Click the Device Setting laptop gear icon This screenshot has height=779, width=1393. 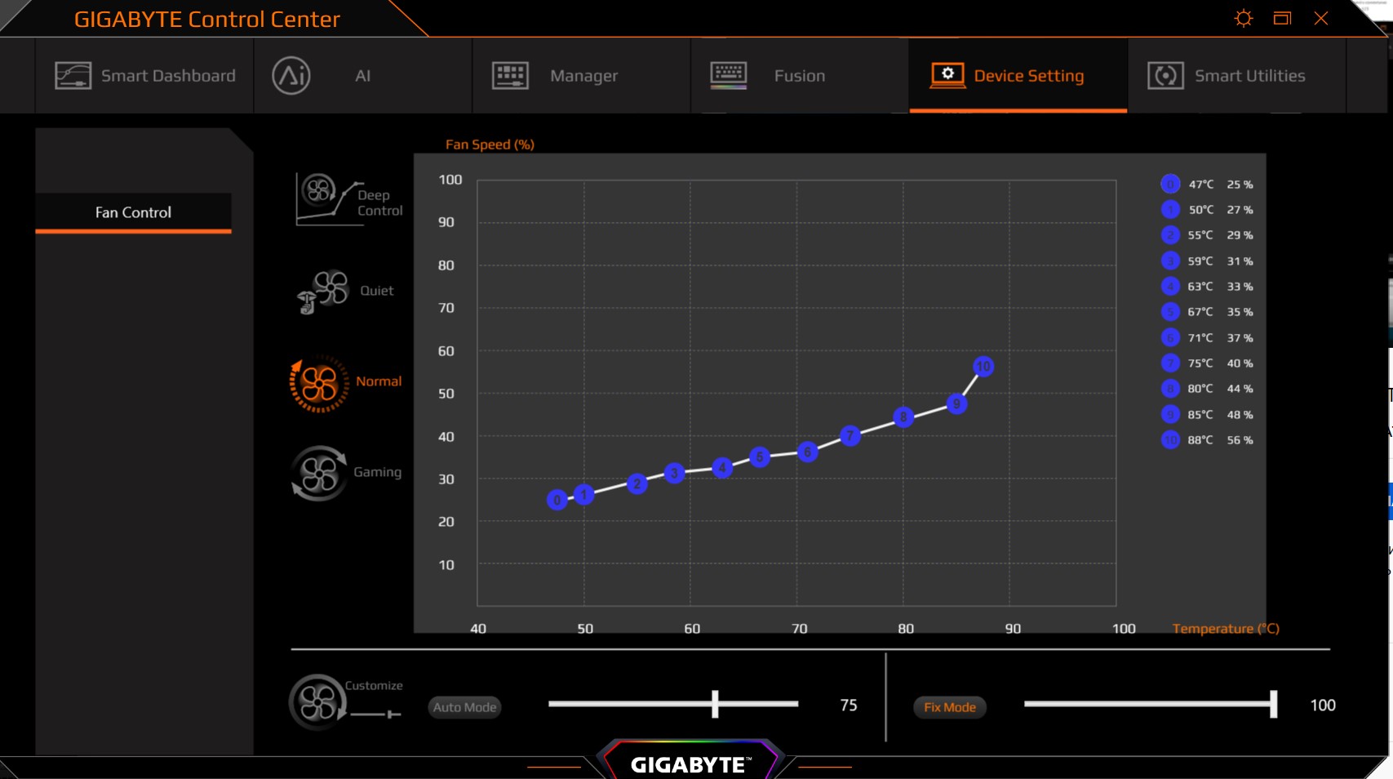point(947,75)
